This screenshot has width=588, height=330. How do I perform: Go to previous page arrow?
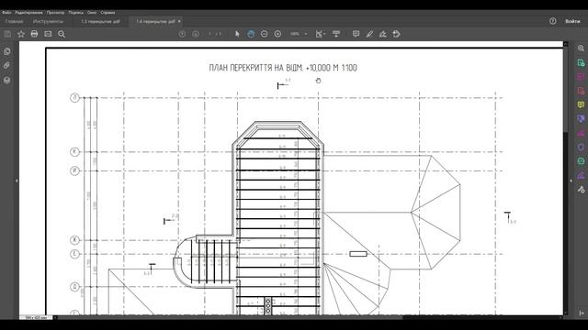click(x=182, y=34)
